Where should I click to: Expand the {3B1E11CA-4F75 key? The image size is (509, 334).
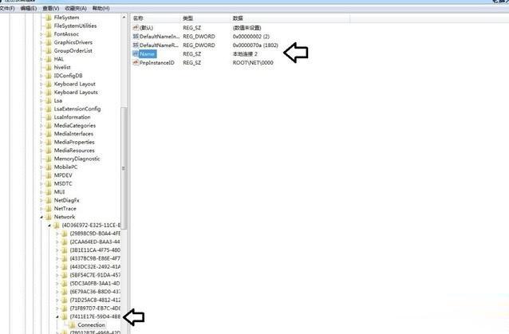(x=57, y=250)
